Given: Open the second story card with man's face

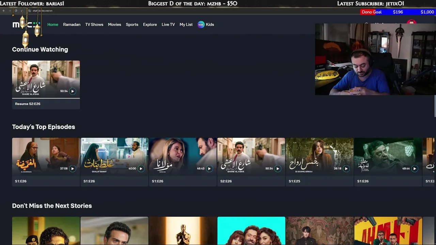Looking at the screenshot, I should click(x=114, y=231).
